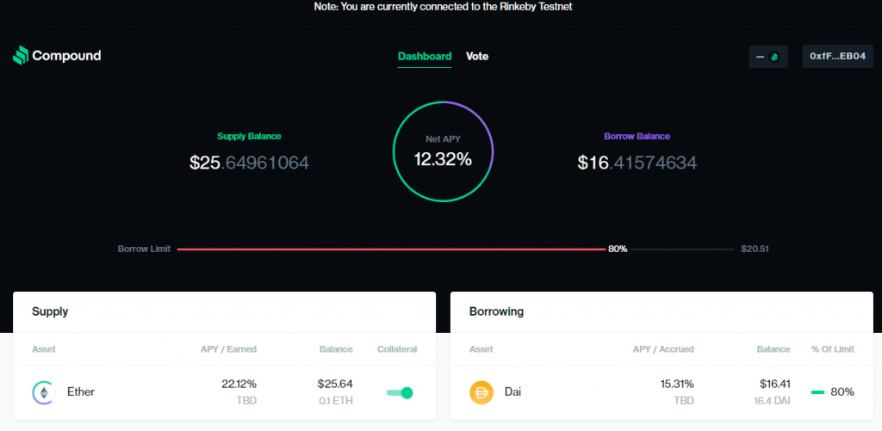
Task: Select the Dashboard tab
Action: coord(425,56)
